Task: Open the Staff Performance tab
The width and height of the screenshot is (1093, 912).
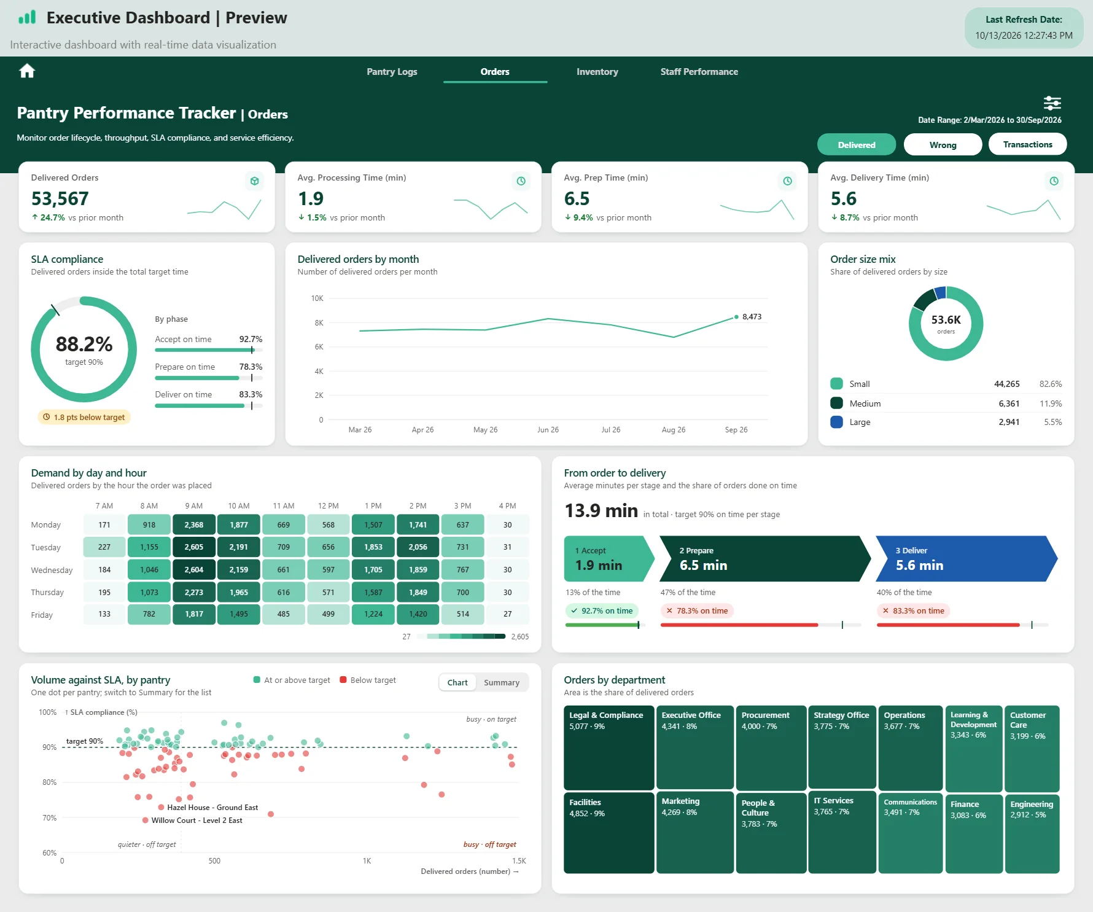Action: (x=699, y=72)
